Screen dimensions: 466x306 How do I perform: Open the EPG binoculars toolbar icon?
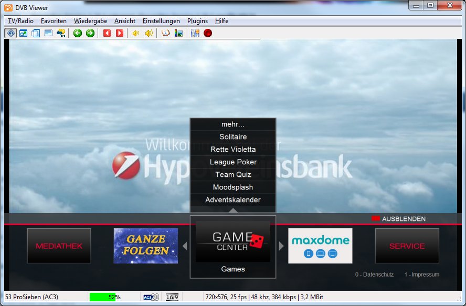click(x=61, y=33)
